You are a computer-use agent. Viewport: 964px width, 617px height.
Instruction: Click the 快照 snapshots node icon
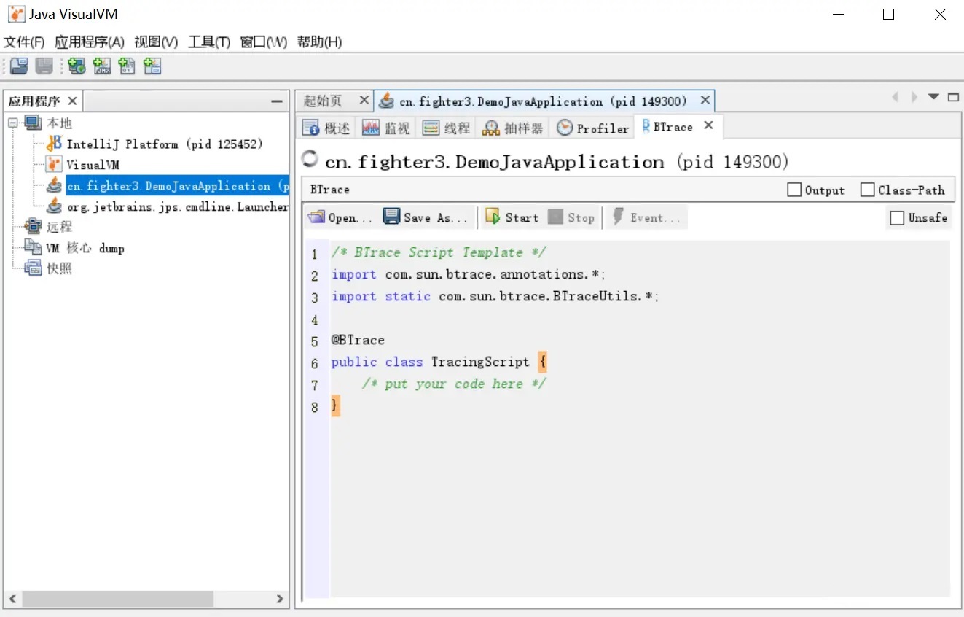34,268
